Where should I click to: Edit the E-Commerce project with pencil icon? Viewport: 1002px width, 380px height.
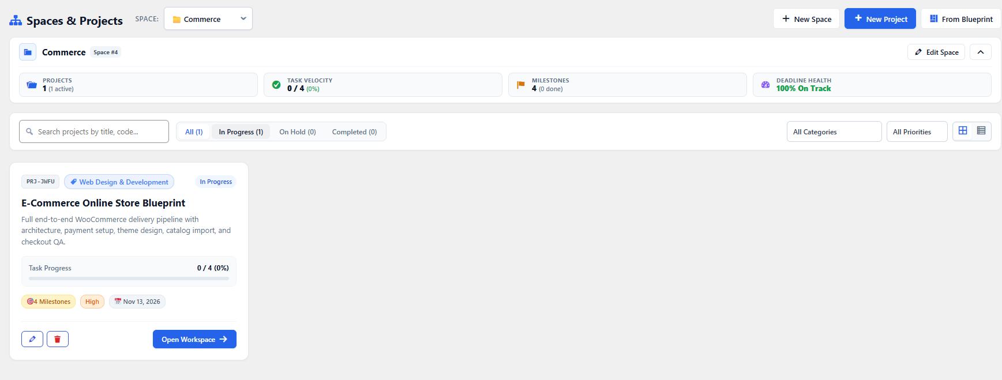pos(32,339)
